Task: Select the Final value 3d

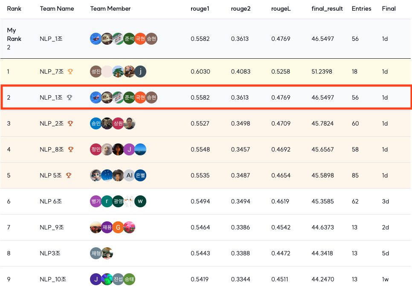Action: tap(386, 201)
